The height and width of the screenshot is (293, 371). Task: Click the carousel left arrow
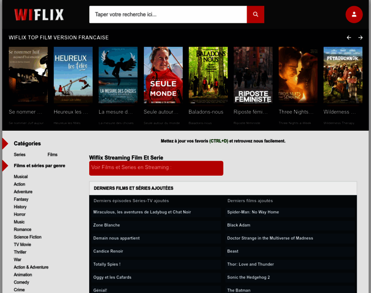click(349, 38)
